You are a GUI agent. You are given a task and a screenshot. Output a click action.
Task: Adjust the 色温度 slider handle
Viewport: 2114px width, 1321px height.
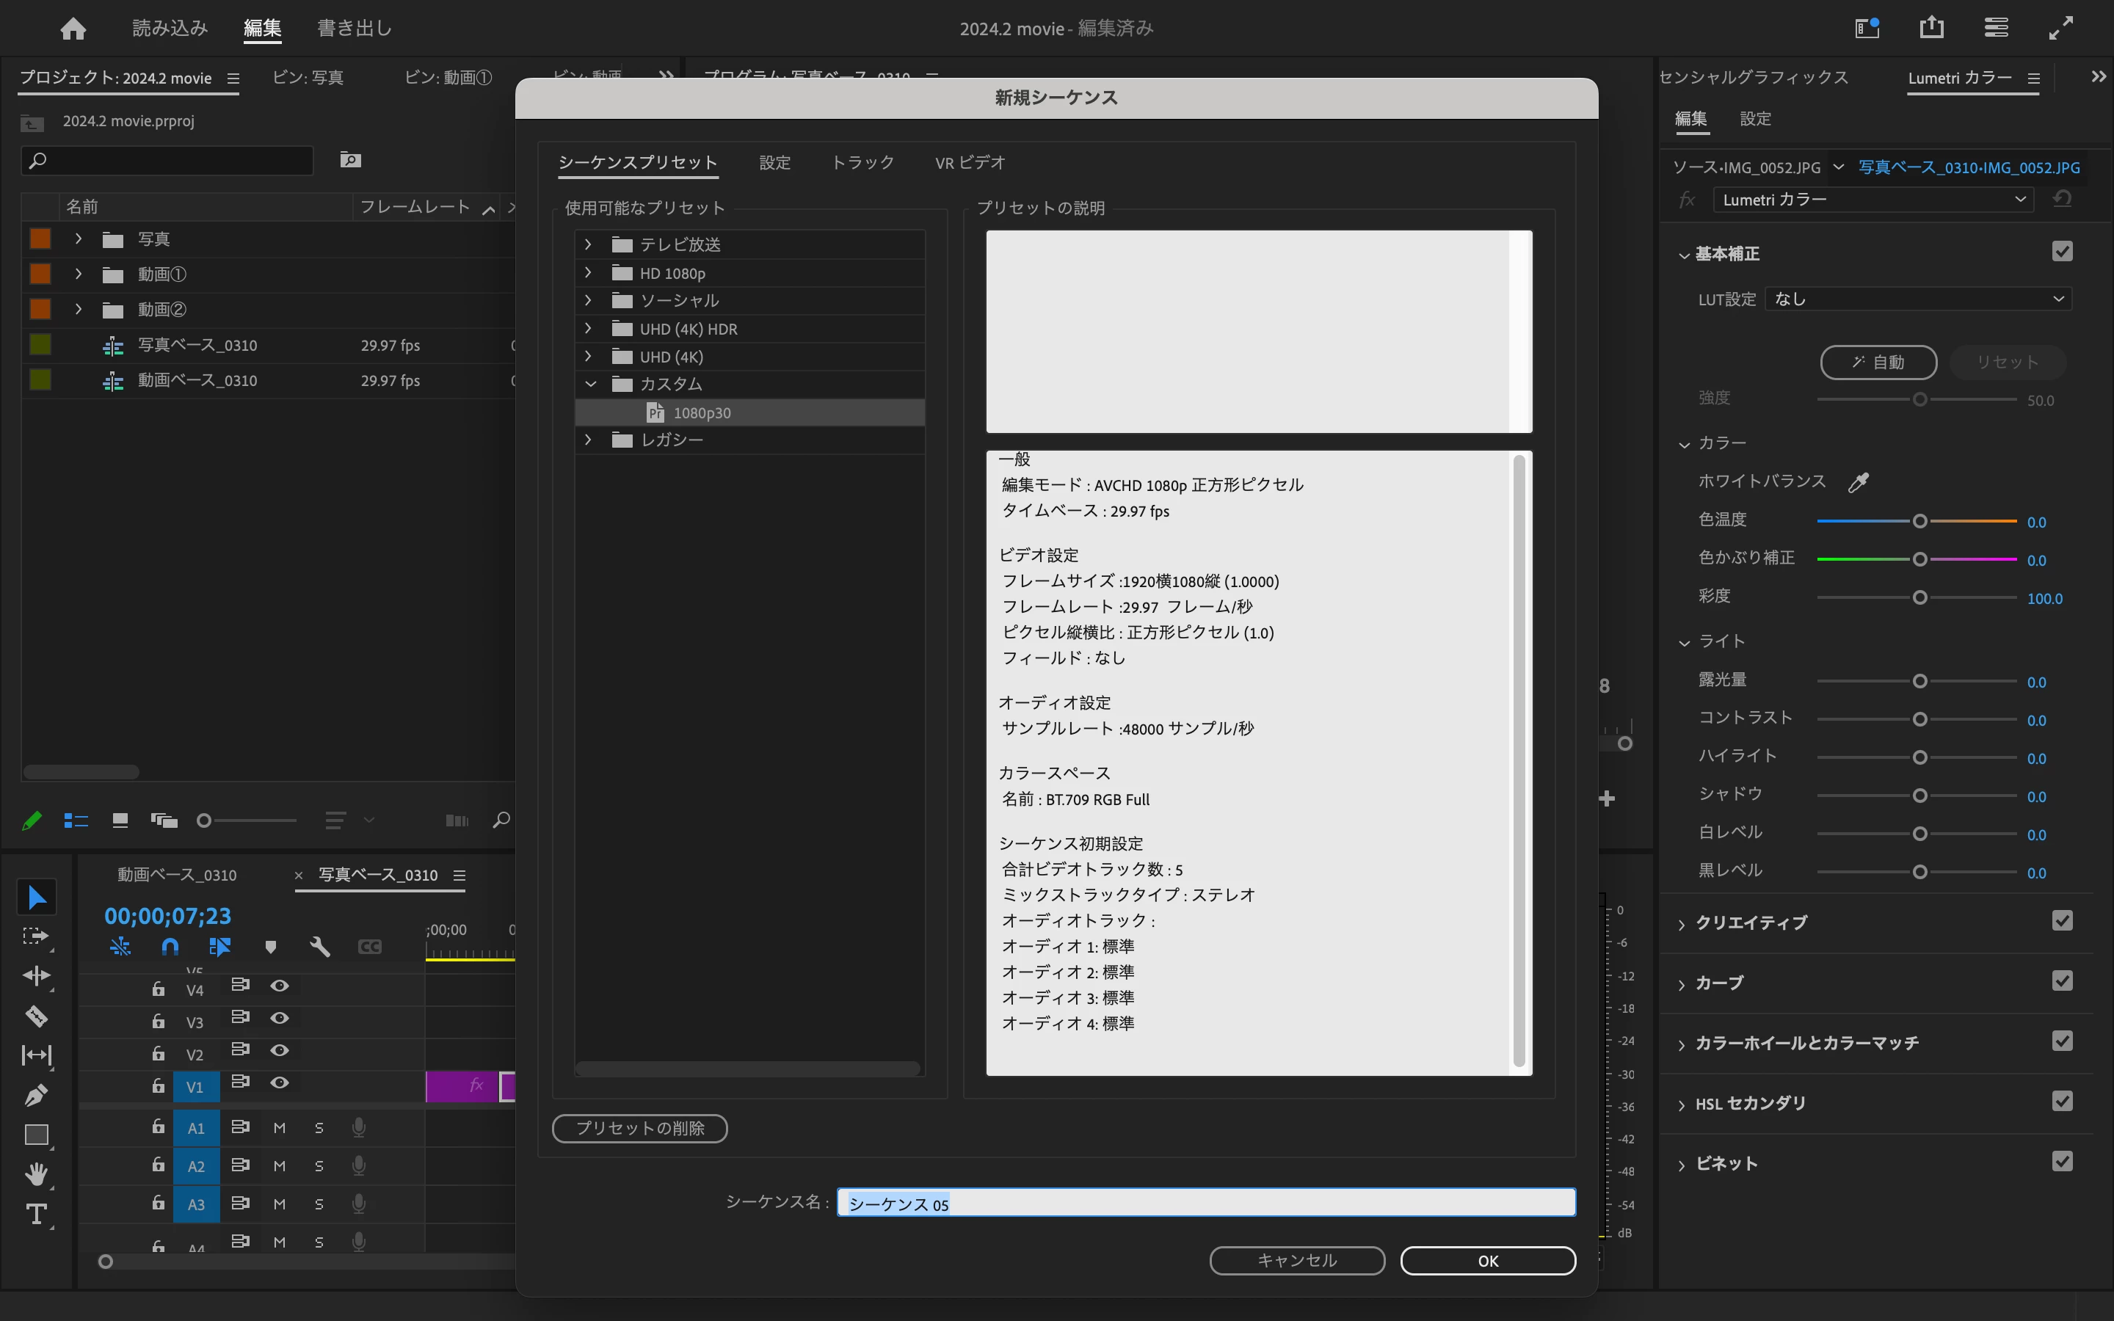pyautogui.click(x=1919, y=522)
